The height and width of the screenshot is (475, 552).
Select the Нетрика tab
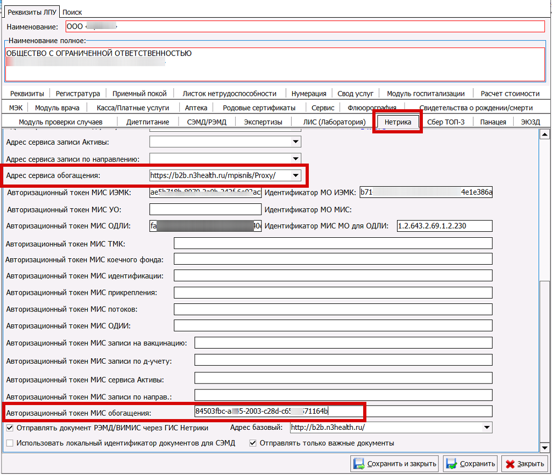pos(398,122)
